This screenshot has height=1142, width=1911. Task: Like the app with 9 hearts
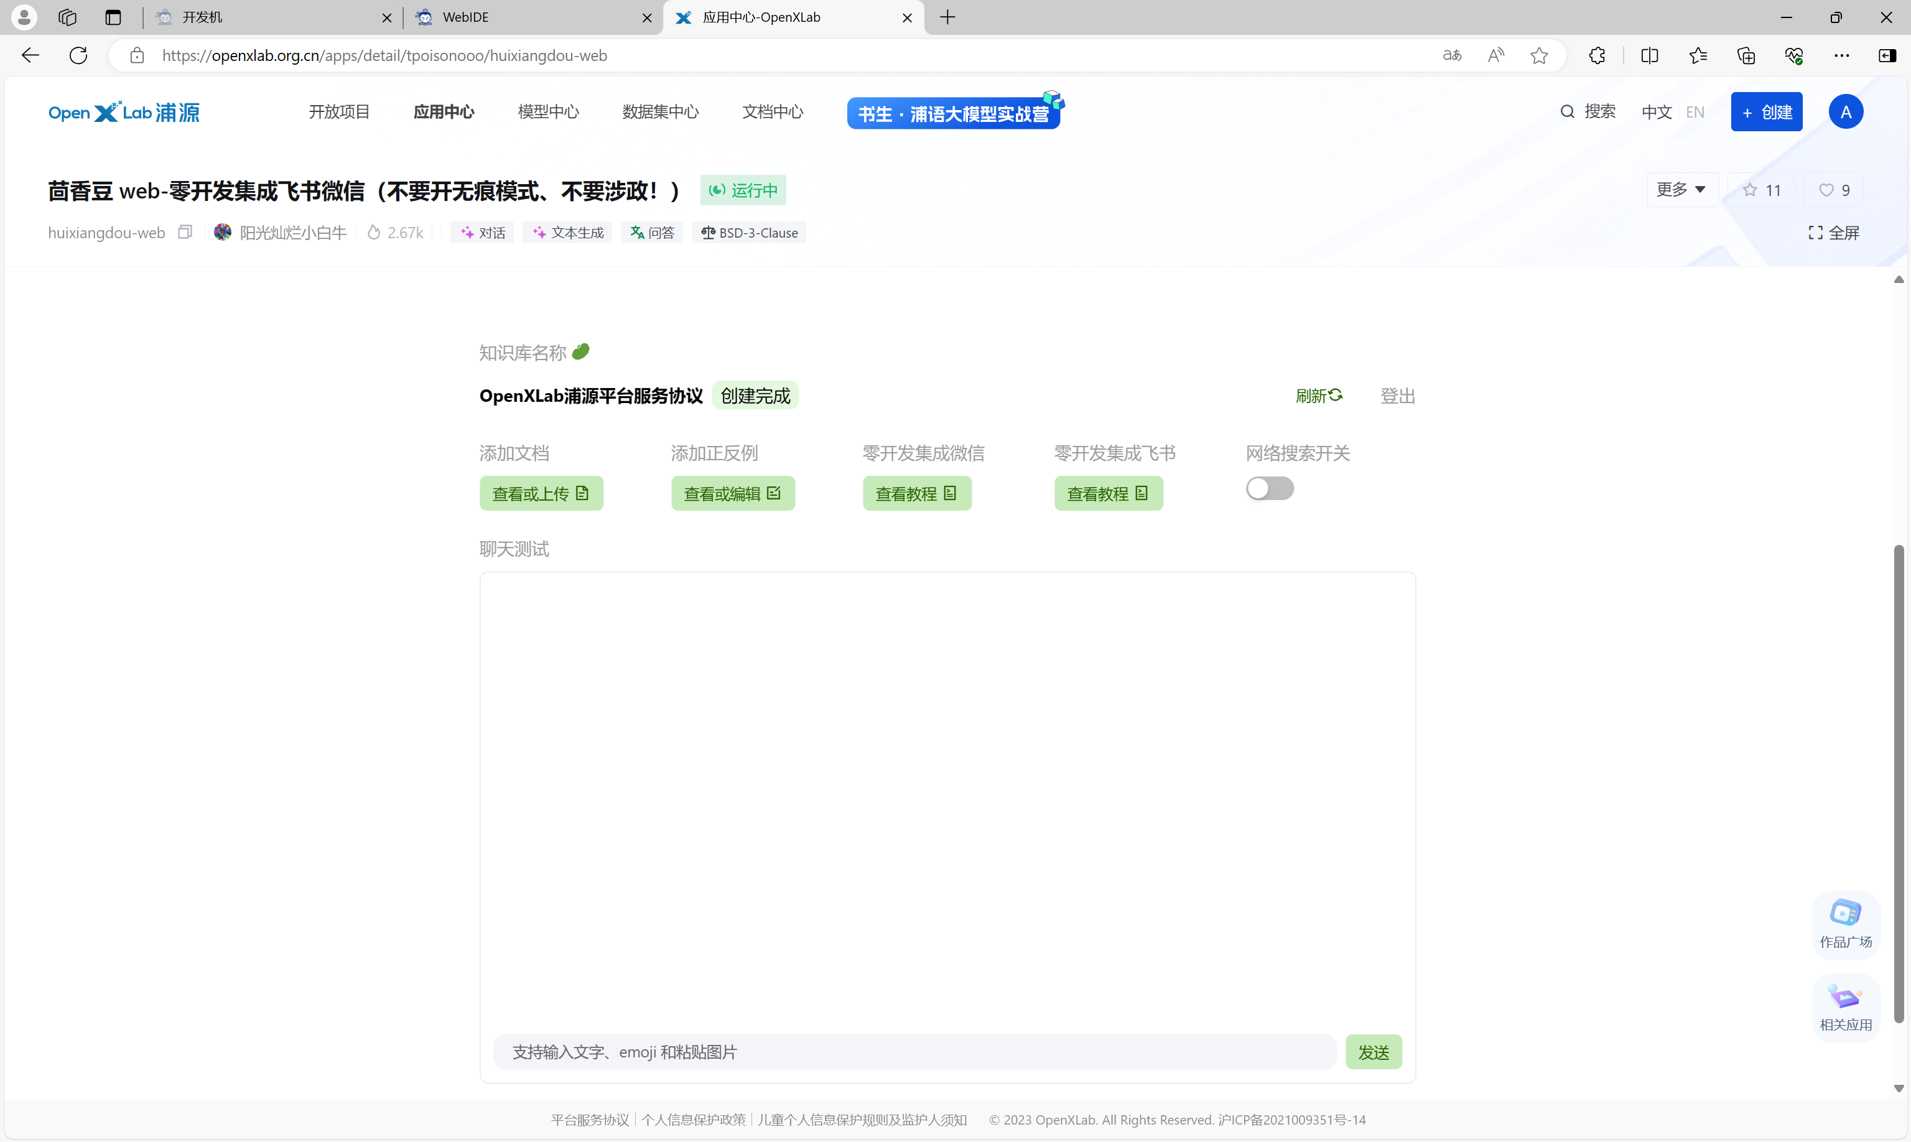click(1833, 190)
